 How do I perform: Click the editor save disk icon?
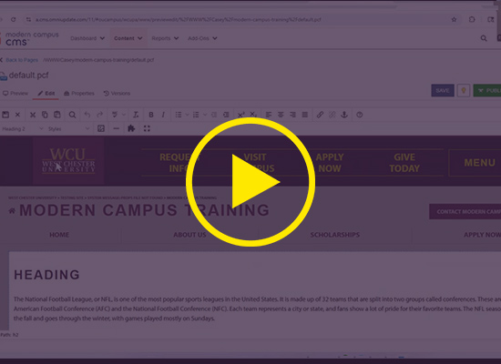pyautogui.click(x=5, y=115)
